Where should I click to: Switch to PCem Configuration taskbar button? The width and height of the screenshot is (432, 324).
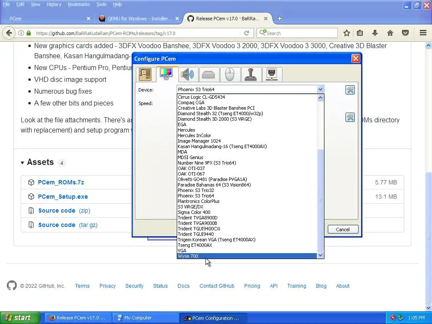213,318
